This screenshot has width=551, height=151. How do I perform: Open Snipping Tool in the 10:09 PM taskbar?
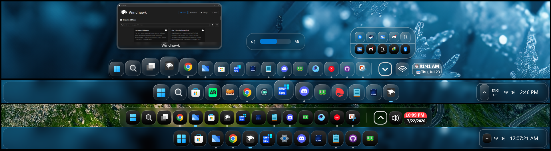pos(353,117)
